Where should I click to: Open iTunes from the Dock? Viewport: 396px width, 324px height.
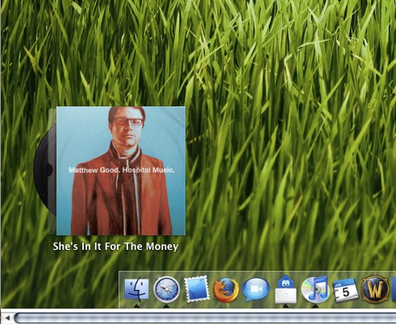coord(315,289)
